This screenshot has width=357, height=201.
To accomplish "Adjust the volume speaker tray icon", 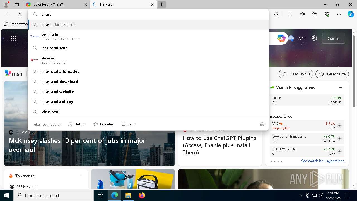I will (321, 195).
